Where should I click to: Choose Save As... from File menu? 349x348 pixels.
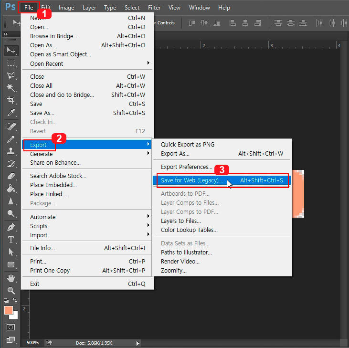tap(87, 113)
